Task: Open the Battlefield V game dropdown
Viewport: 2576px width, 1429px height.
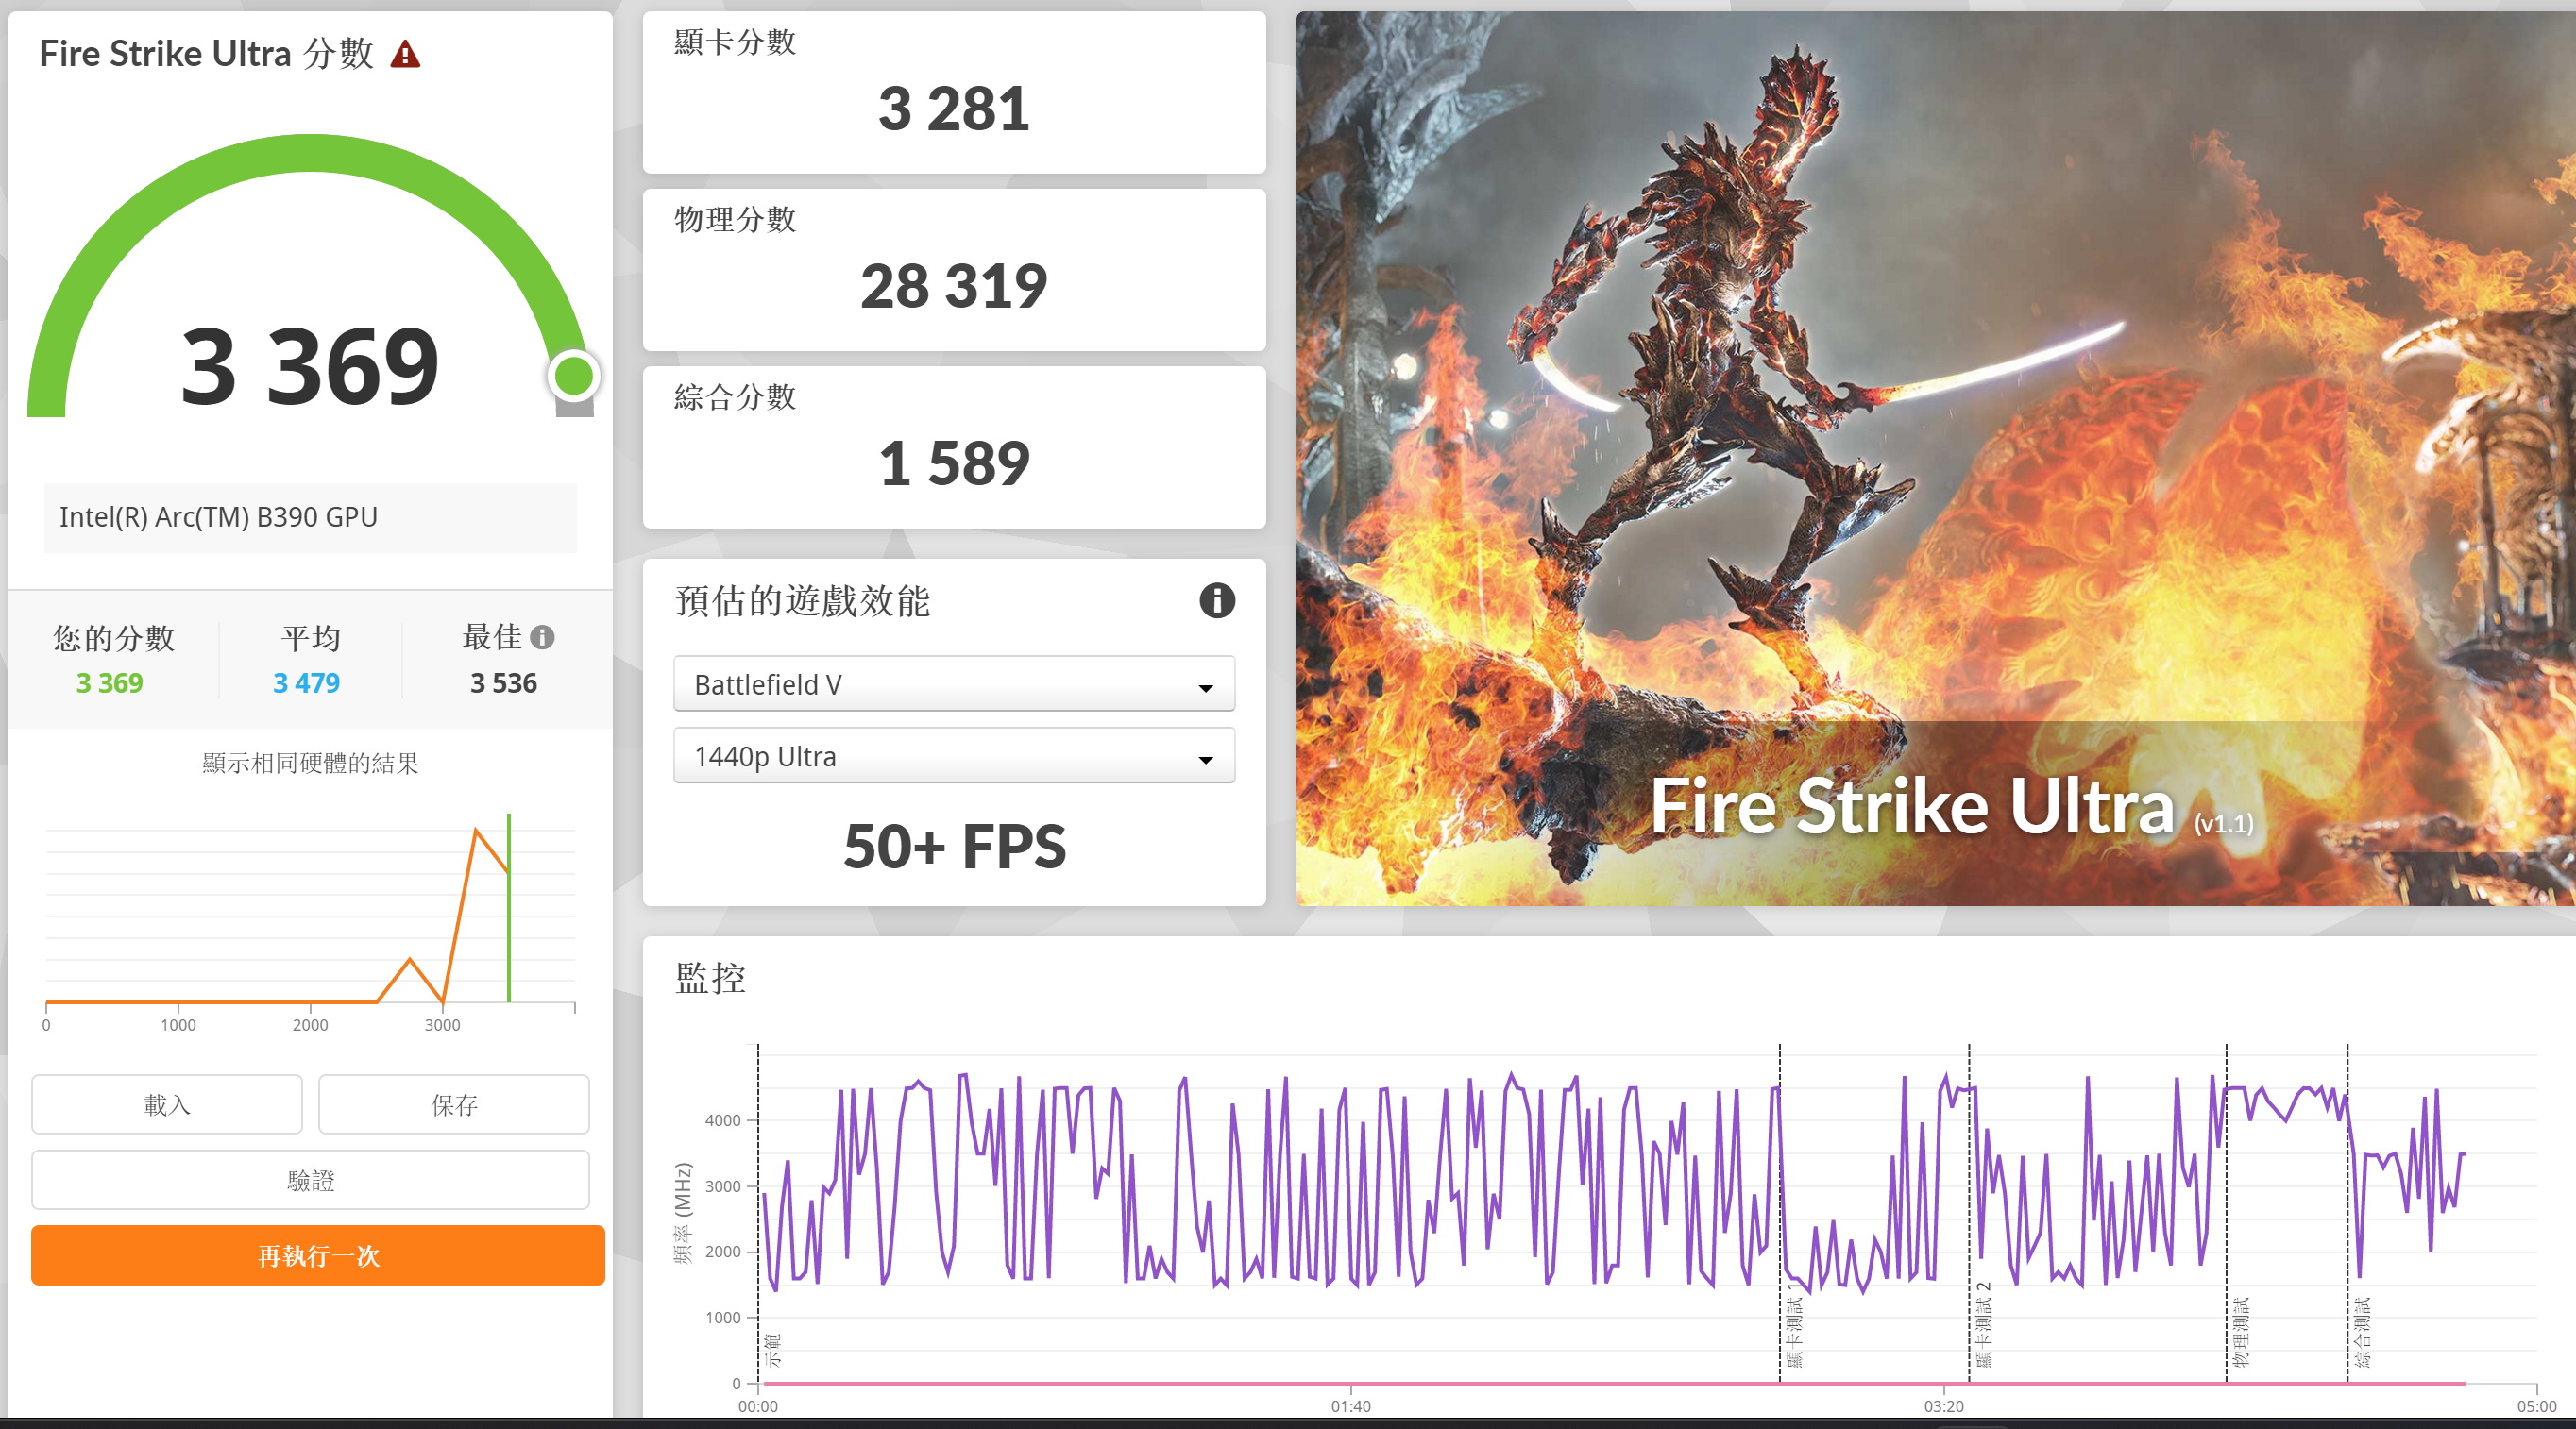Action: coord(953,684)
